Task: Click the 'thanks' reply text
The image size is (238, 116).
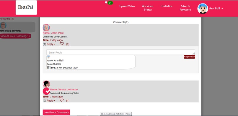Action: pos(57,64)
